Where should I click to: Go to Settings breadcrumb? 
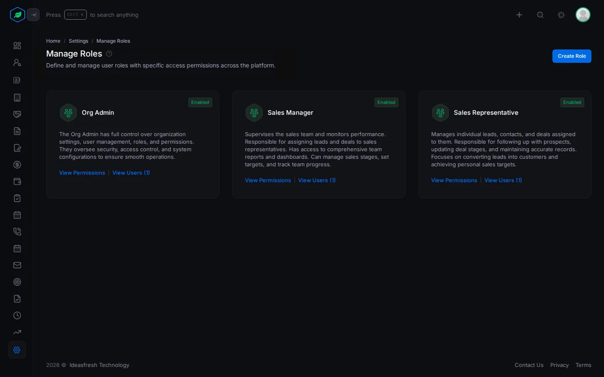click(x=78, y=41)
